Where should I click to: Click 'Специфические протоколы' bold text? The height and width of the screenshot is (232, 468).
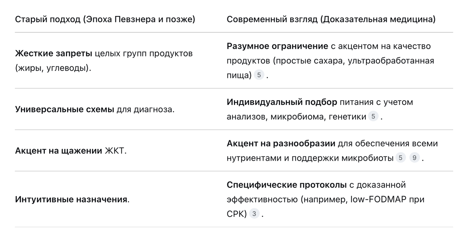(287, 184)
